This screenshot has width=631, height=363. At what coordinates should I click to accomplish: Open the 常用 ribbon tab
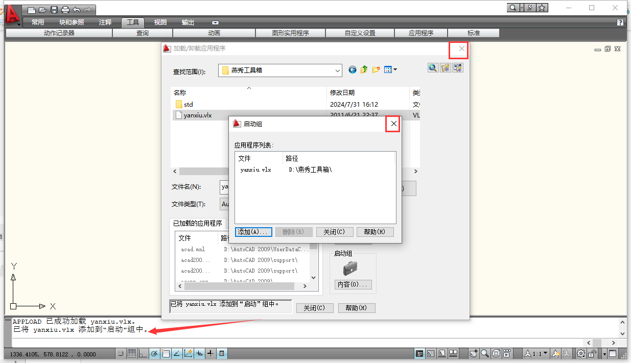pos(38,22)
